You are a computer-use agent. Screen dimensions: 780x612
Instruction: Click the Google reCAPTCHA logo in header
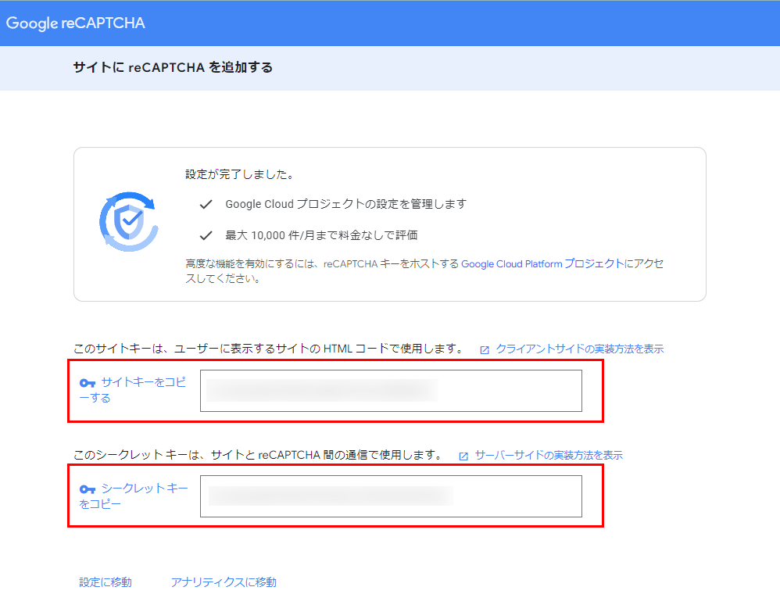pyautogui.click(x=76, y=23)
